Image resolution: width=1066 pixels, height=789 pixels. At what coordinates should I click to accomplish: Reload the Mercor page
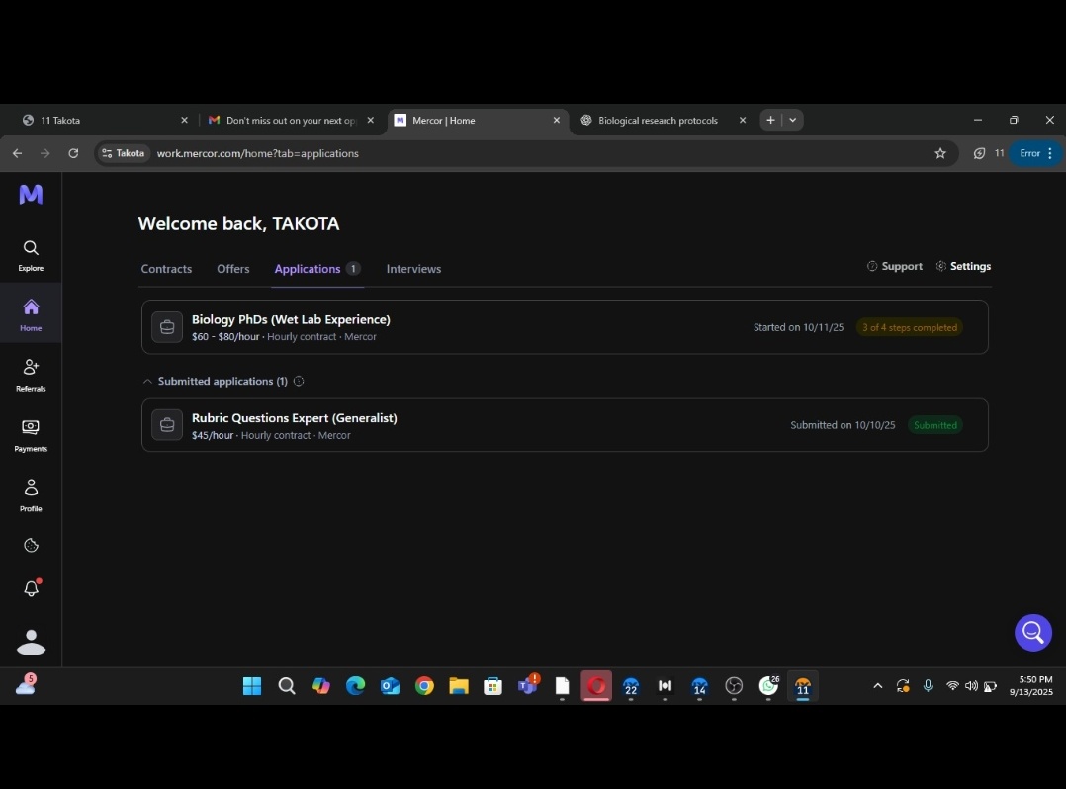tap(73, 153)
